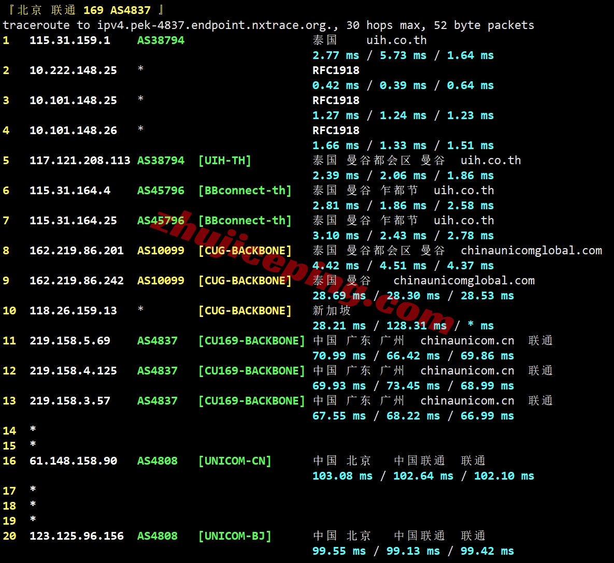This screenshot has width=614, height=563.
Task: Click chinaunicomglobal.com on hop 9
Action: tap(464, 281)
